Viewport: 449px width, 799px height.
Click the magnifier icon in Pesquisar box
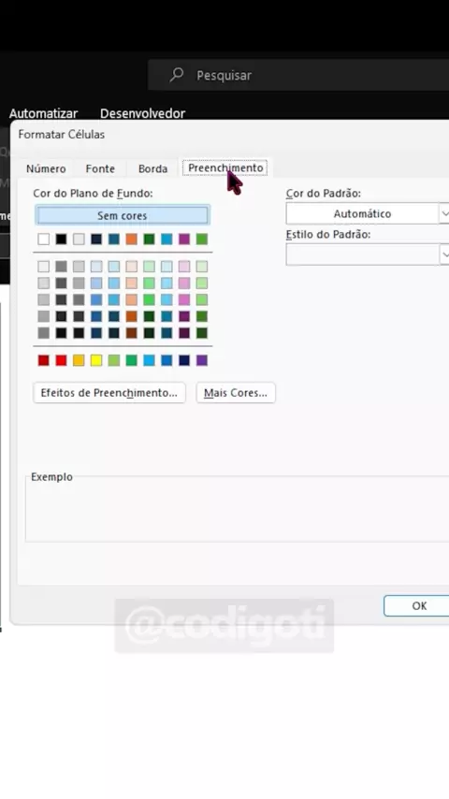tap(177, 75)
